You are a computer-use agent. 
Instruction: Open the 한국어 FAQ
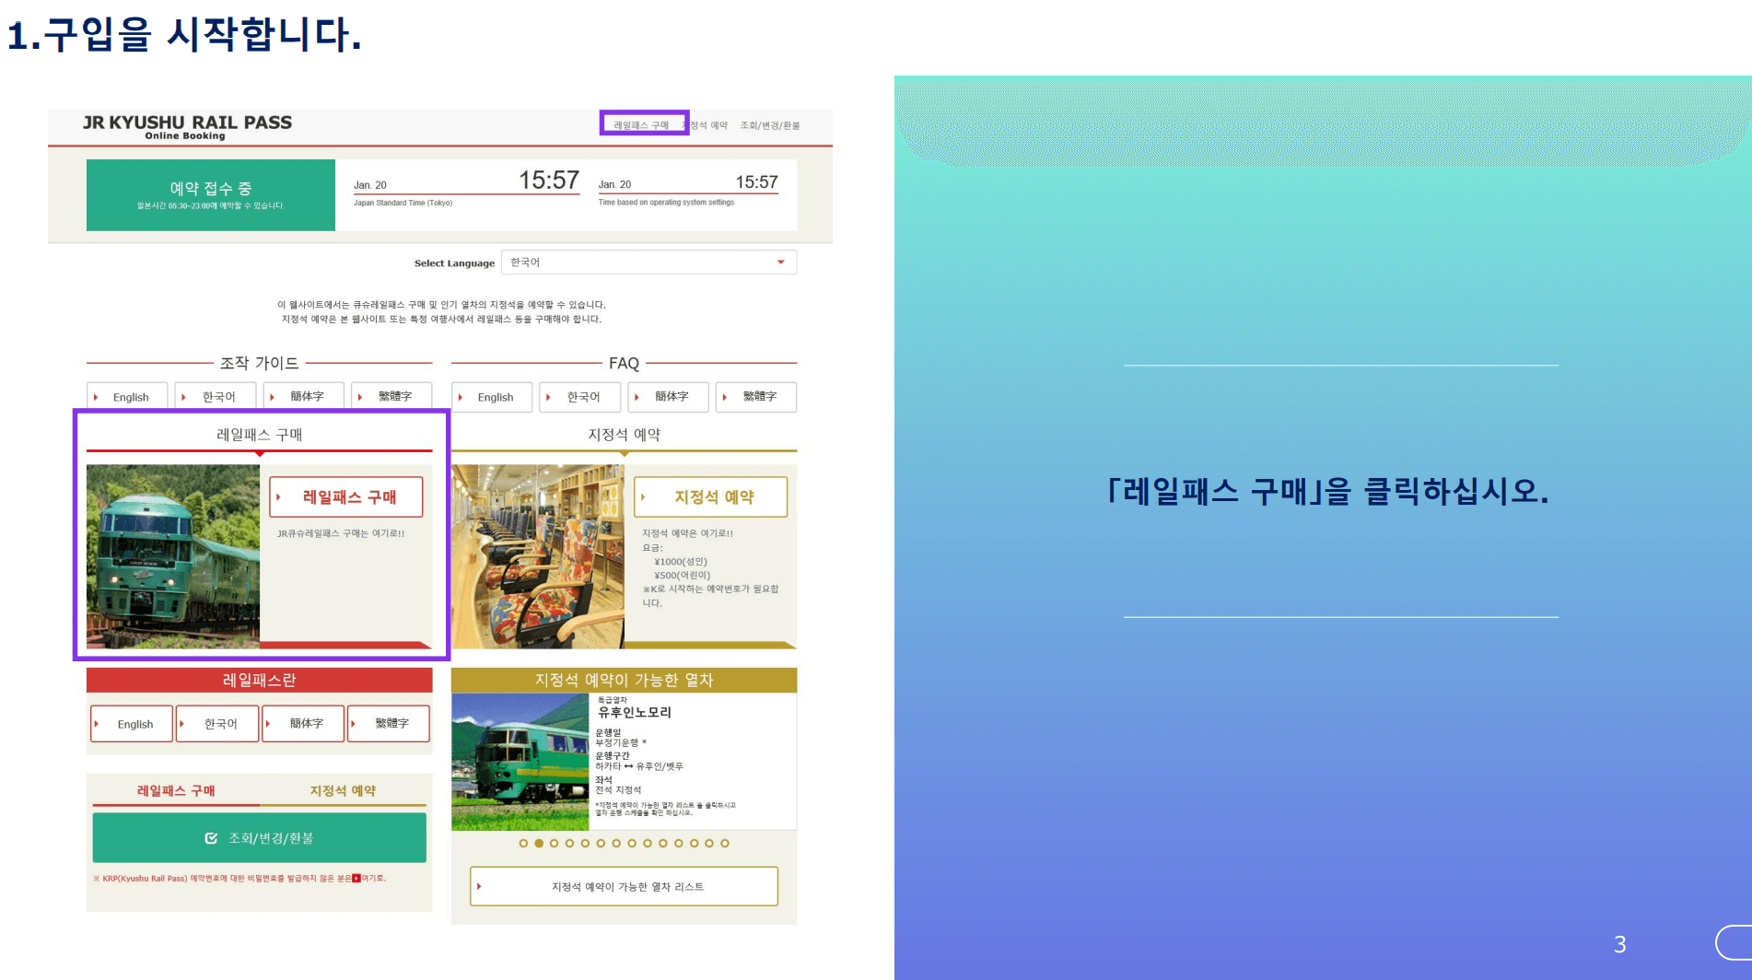pyautogui.click(x=580, y=397)
